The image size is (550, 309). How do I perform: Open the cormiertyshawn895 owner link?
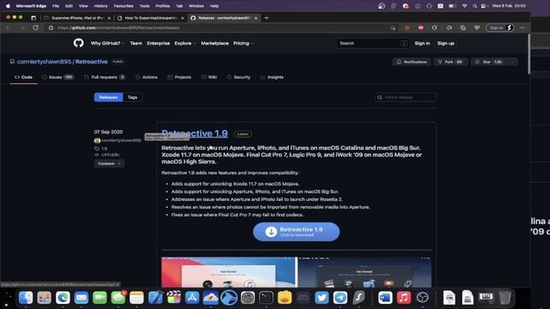[x=44, y=62]
